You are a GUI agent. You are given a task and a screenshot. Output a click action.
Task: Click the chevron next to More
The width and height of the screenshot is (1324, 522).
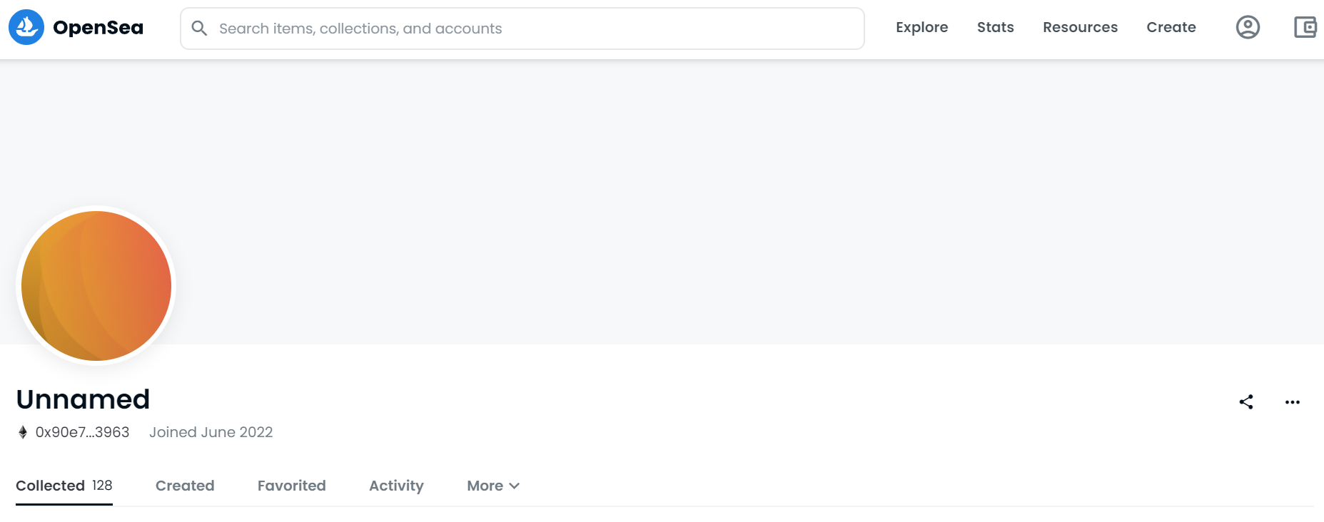515,486
